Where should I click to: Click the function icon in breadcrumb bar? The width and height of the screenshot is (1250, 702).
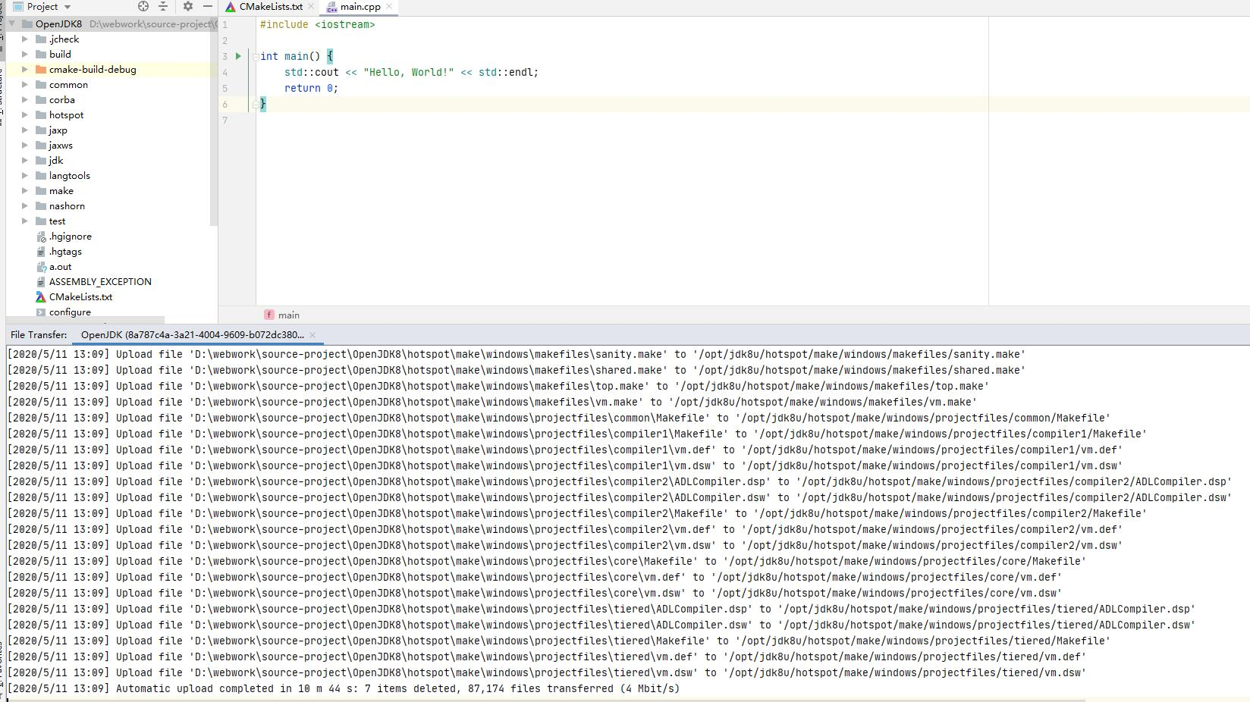tap(269, 315)
